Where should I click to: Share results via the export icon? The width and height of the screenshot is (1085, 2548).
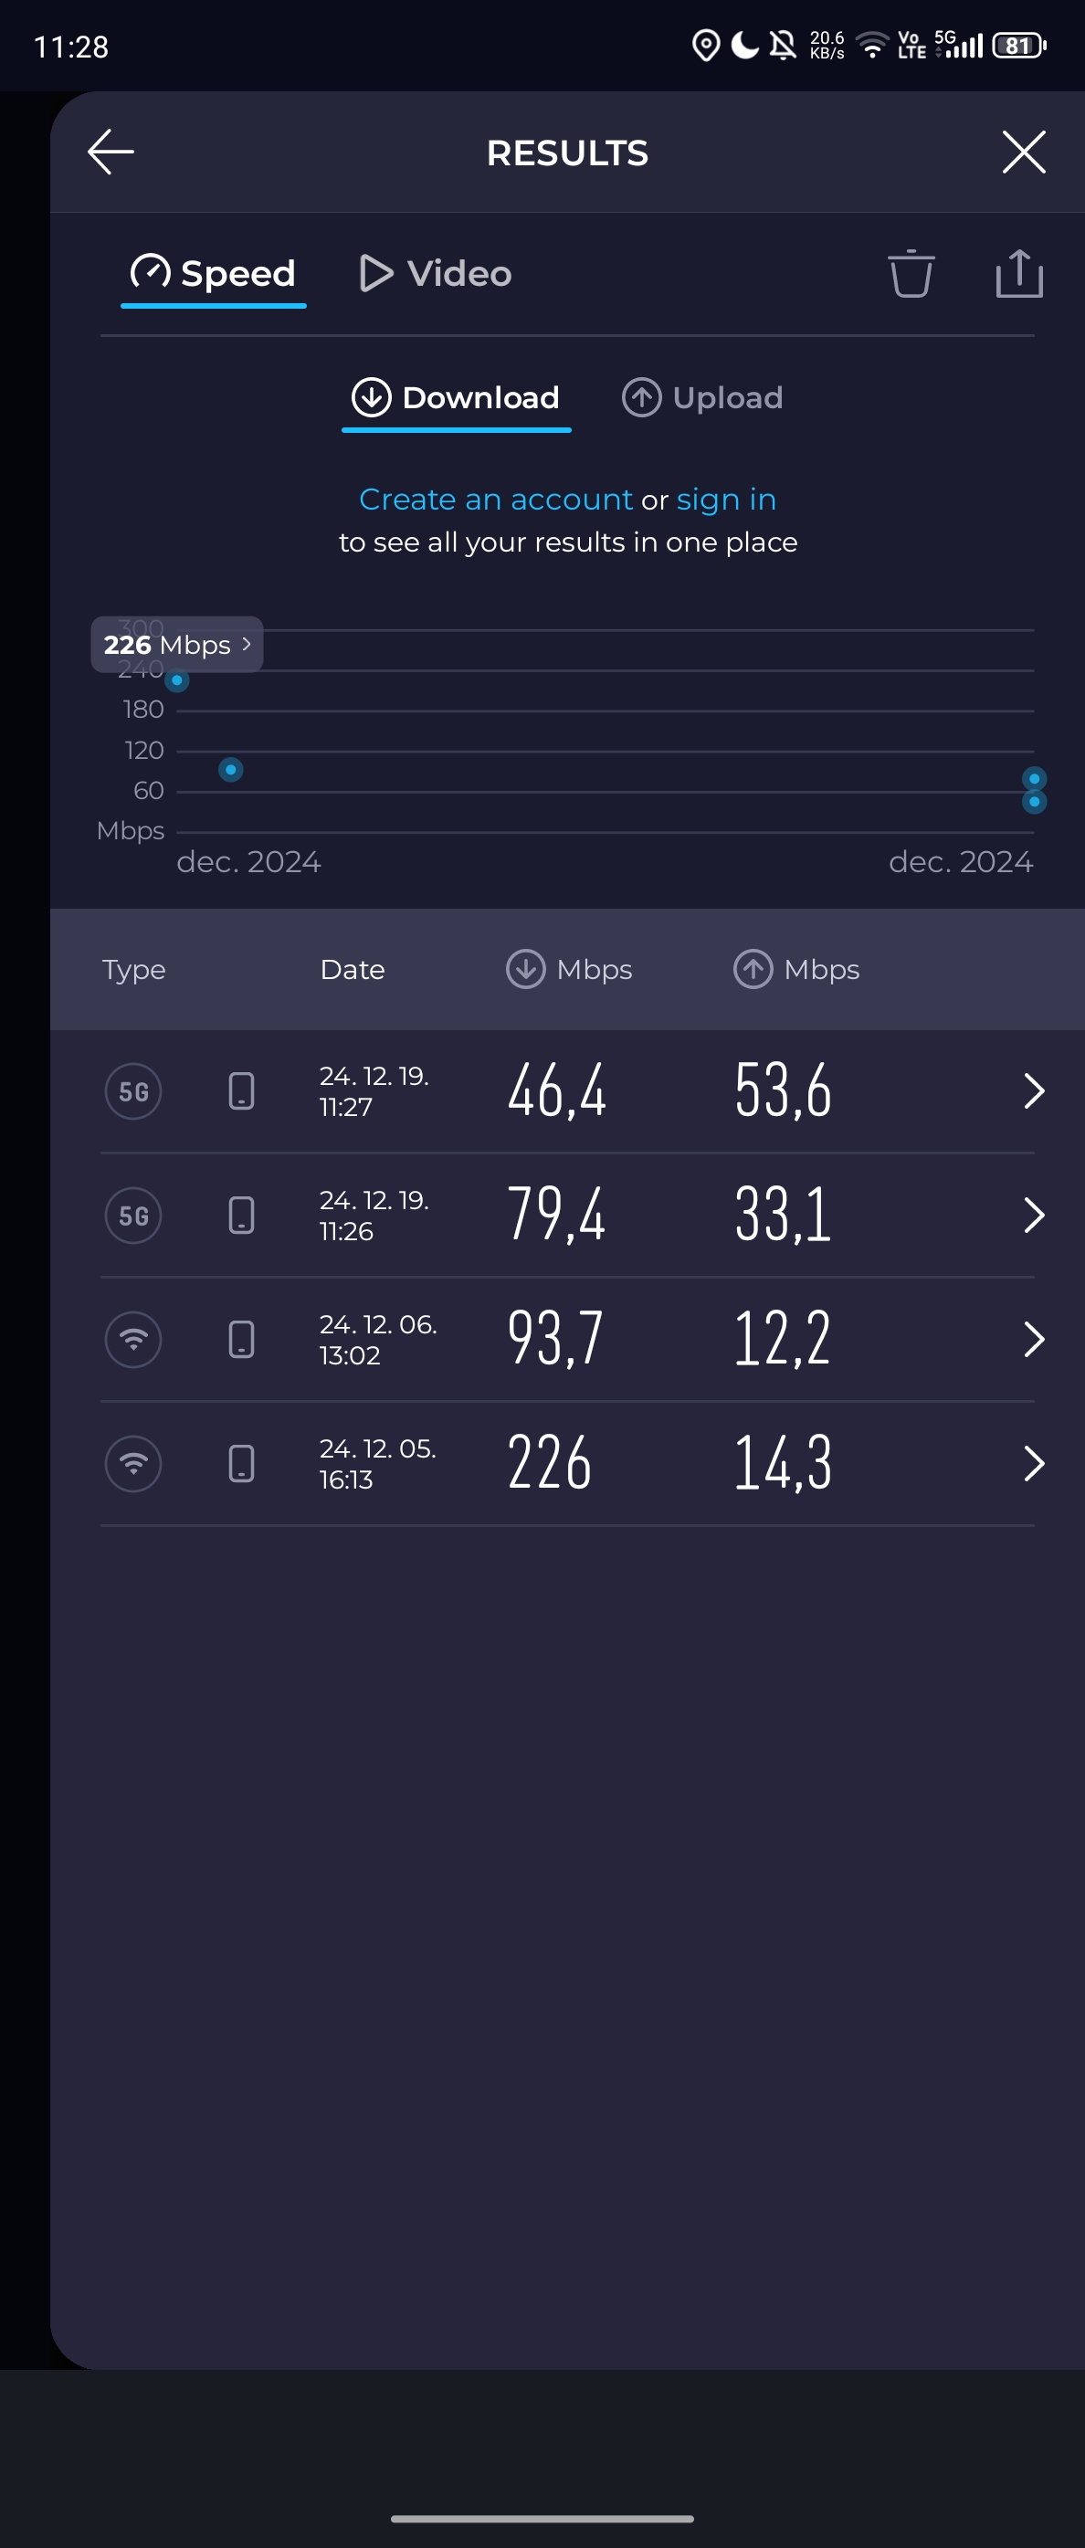[x=1018, y=273]
